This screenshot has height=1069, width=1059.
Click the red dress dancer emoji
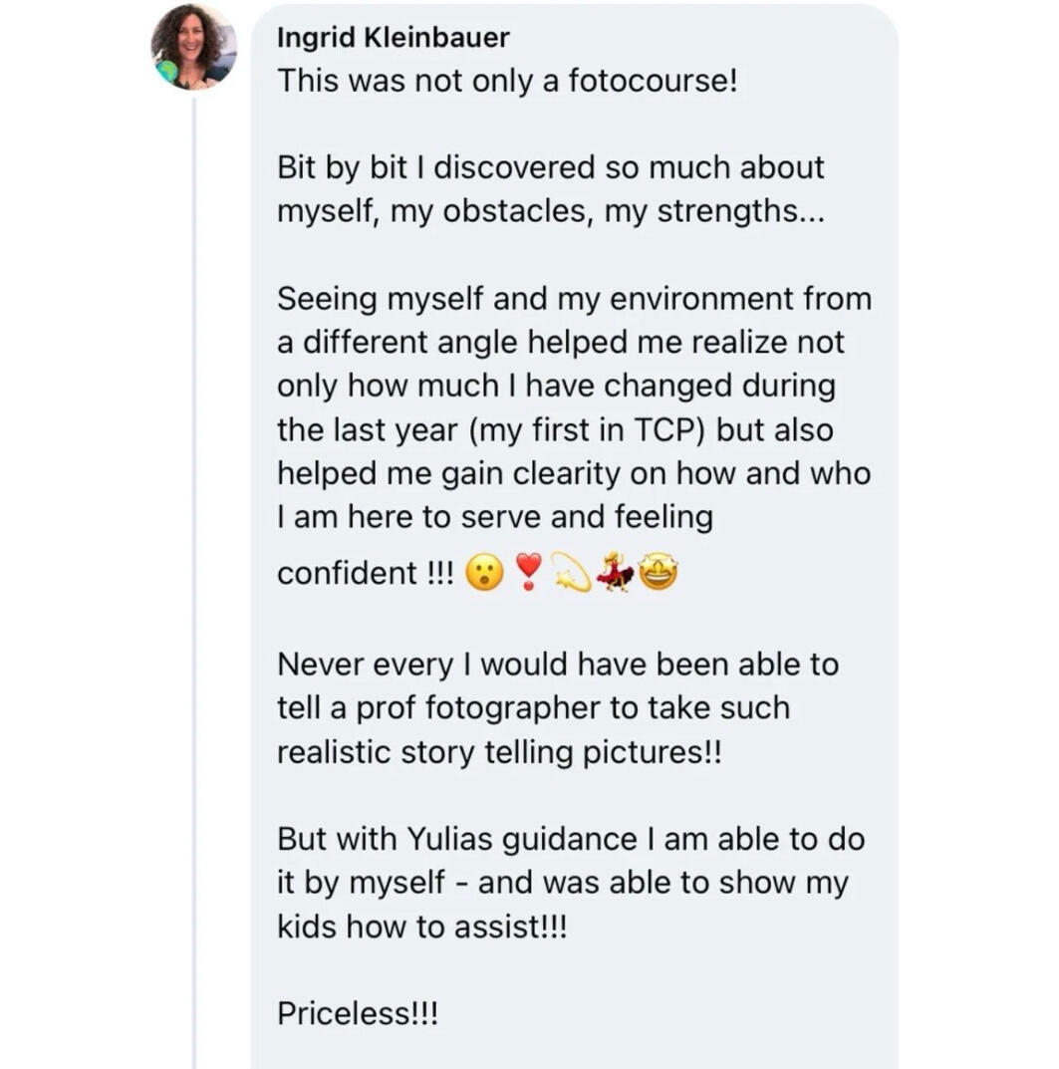[615, 571]
